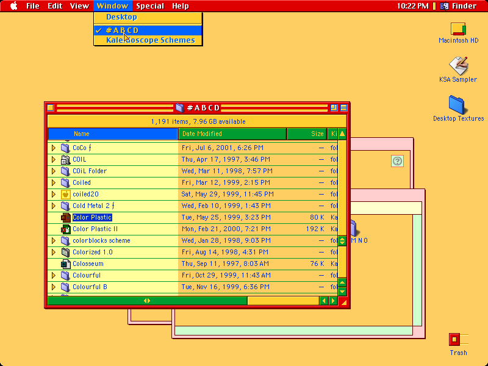Click the COIL suitcase-style icon
The image size is (488, 366).
pos(65,159)
